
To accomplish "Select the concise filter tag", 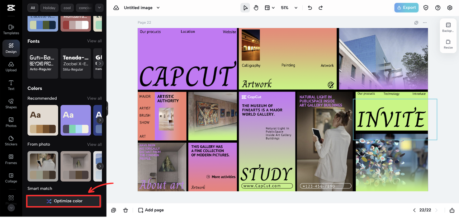I will 85,8.
